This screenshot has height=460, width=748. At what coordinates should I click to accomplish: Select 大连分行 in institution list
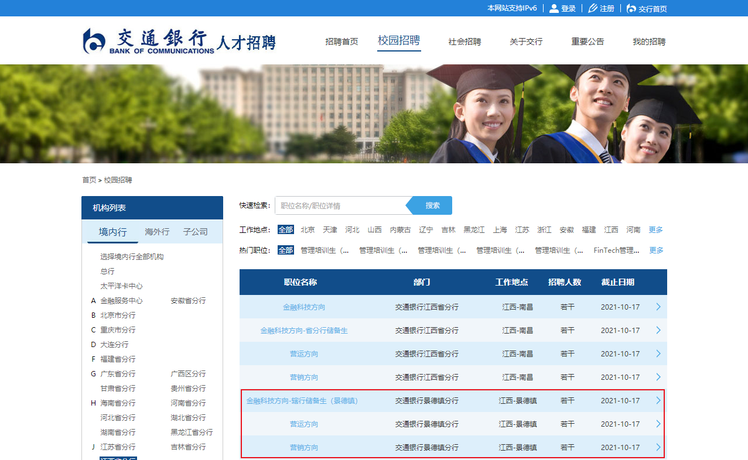[114, 345]
